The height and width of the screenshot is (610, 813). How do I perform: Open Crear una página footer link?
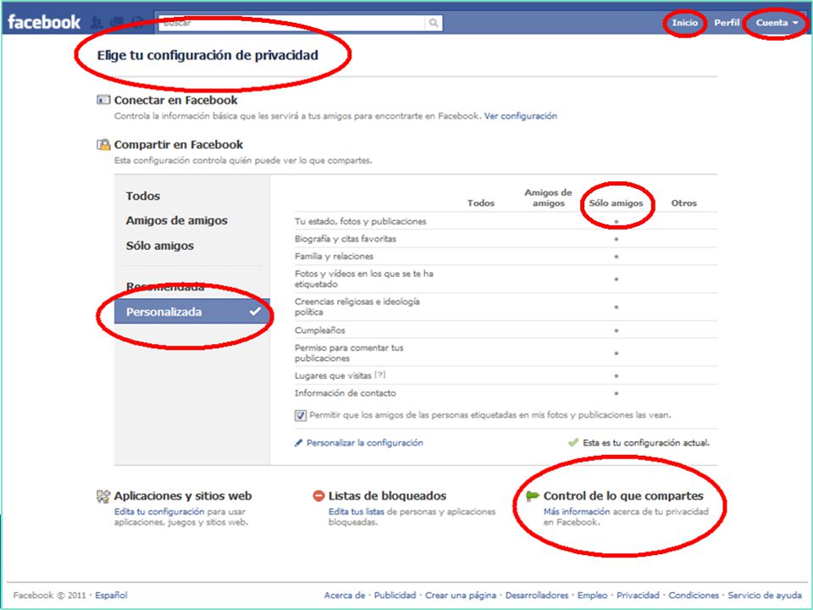click(461, 595)
